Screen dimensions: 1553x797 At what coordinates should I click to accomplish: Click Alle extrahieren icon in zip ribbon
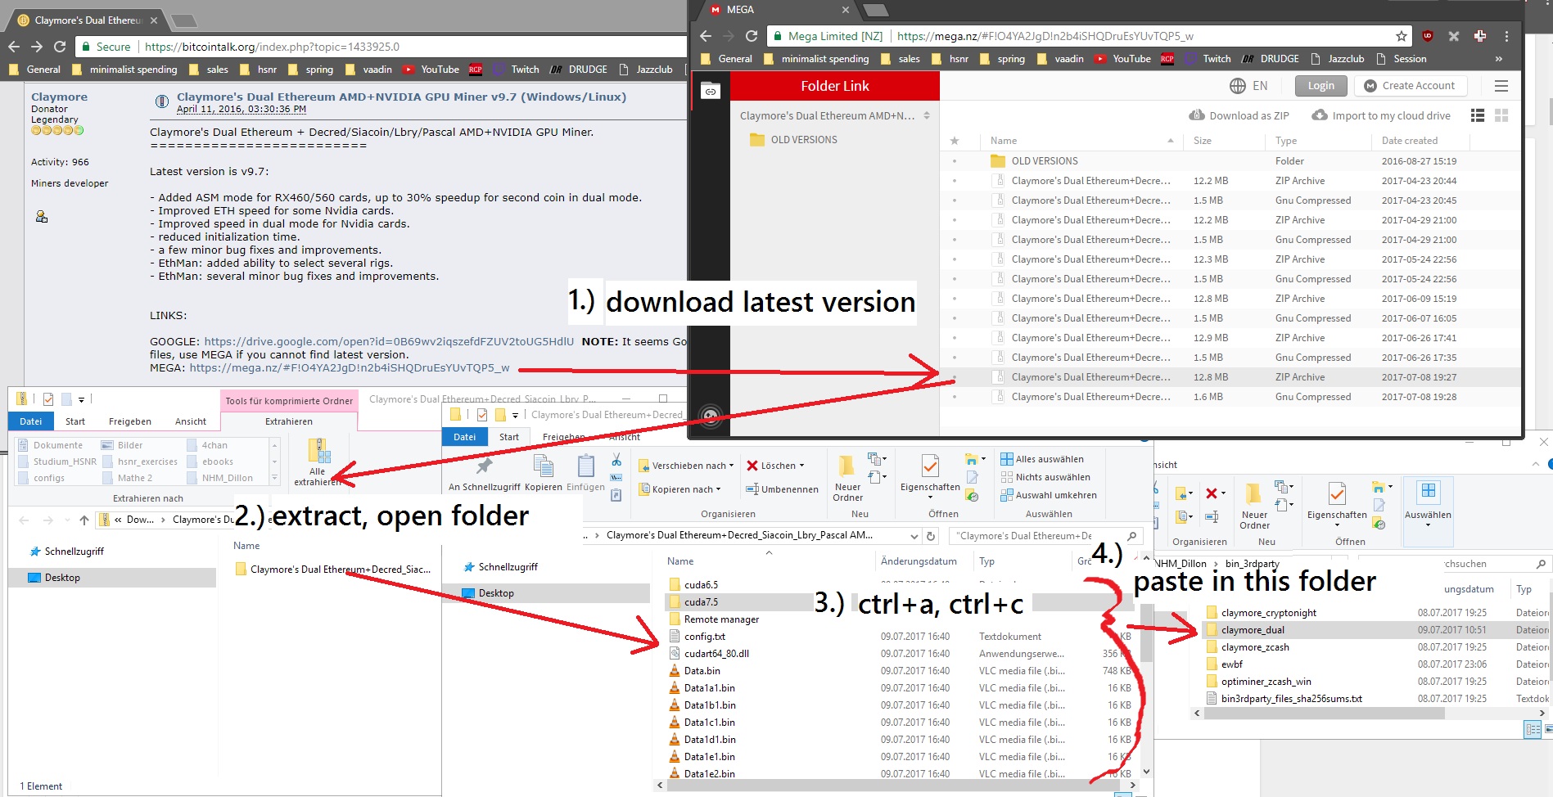(x=319, y=452)
